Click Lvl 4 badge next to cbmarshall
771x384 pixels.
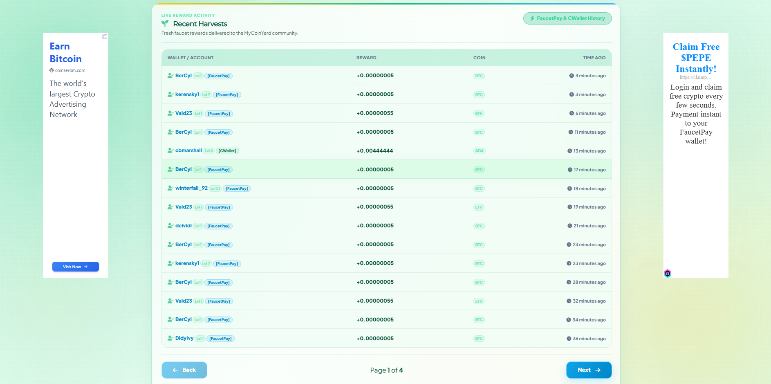pyautogui.click(x=208, y=151)
